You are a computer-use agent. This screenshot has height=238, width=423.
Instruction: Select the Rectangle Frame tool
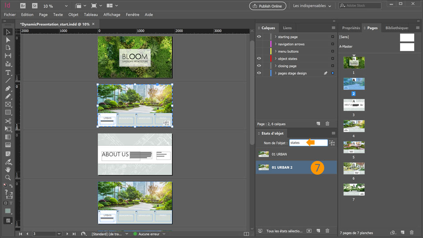click(8, 104)
